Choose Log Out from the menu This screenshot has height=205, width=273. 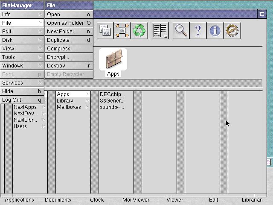coord(22,100)
